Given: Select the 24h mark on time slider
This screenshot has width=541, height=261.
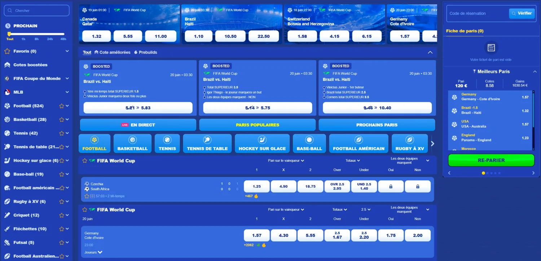Looking at the screenshot, I should [x=50, y=39].
